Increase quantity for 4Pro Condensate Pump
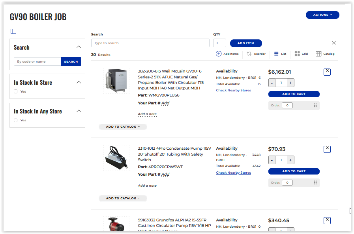This screenshot has height=234, width=354. [290, 160]
